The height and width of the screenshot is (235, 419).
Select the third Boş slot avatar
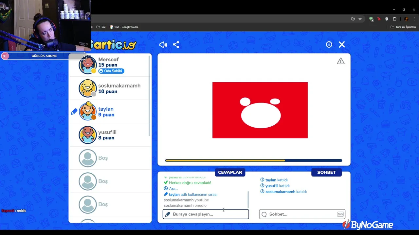coord(88,204)
